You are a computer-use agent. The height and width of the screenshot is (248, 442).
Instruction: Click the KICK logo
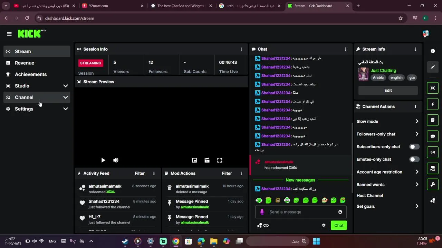click(31, 33)
